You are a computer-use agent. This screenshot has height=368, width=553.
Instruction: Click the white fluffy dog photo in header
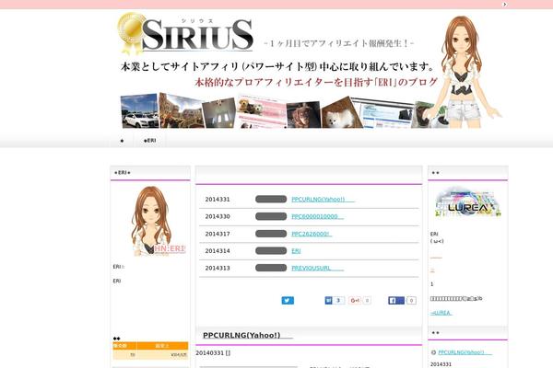[x=341, y=113]
